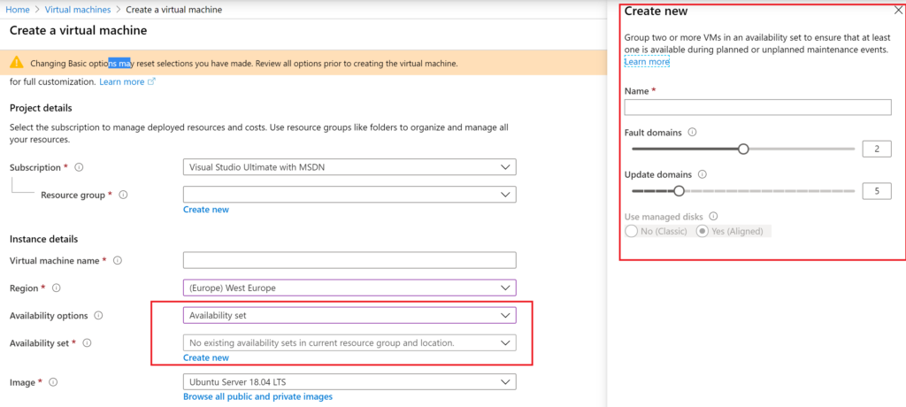Select the No (Classic) radio button
906x407 pixels.
(632, 231)
